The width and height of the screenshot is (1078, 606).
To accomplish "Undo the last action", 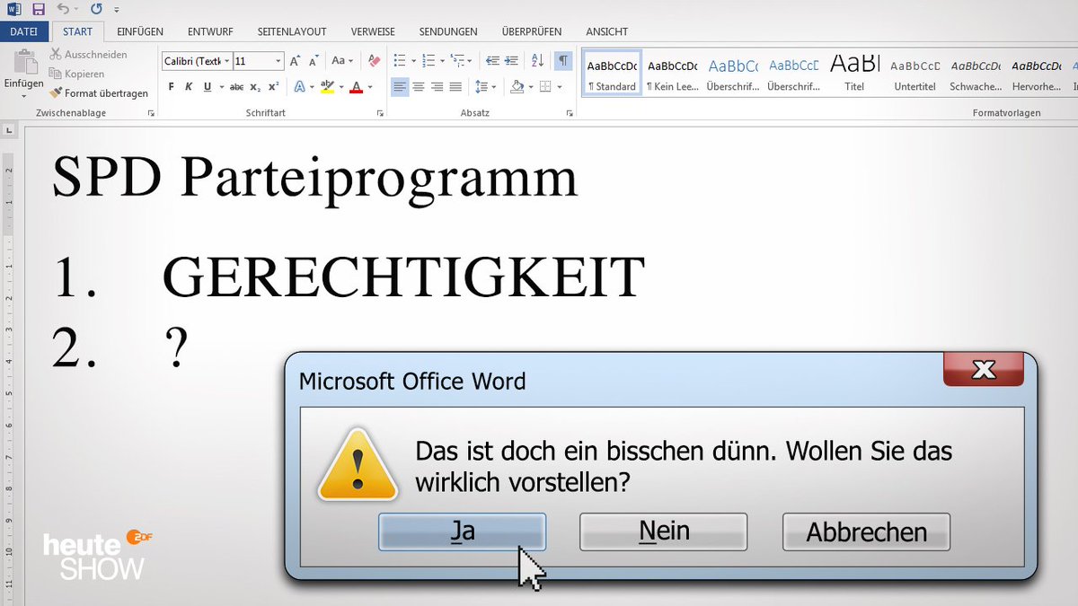I will coord(63,9).
